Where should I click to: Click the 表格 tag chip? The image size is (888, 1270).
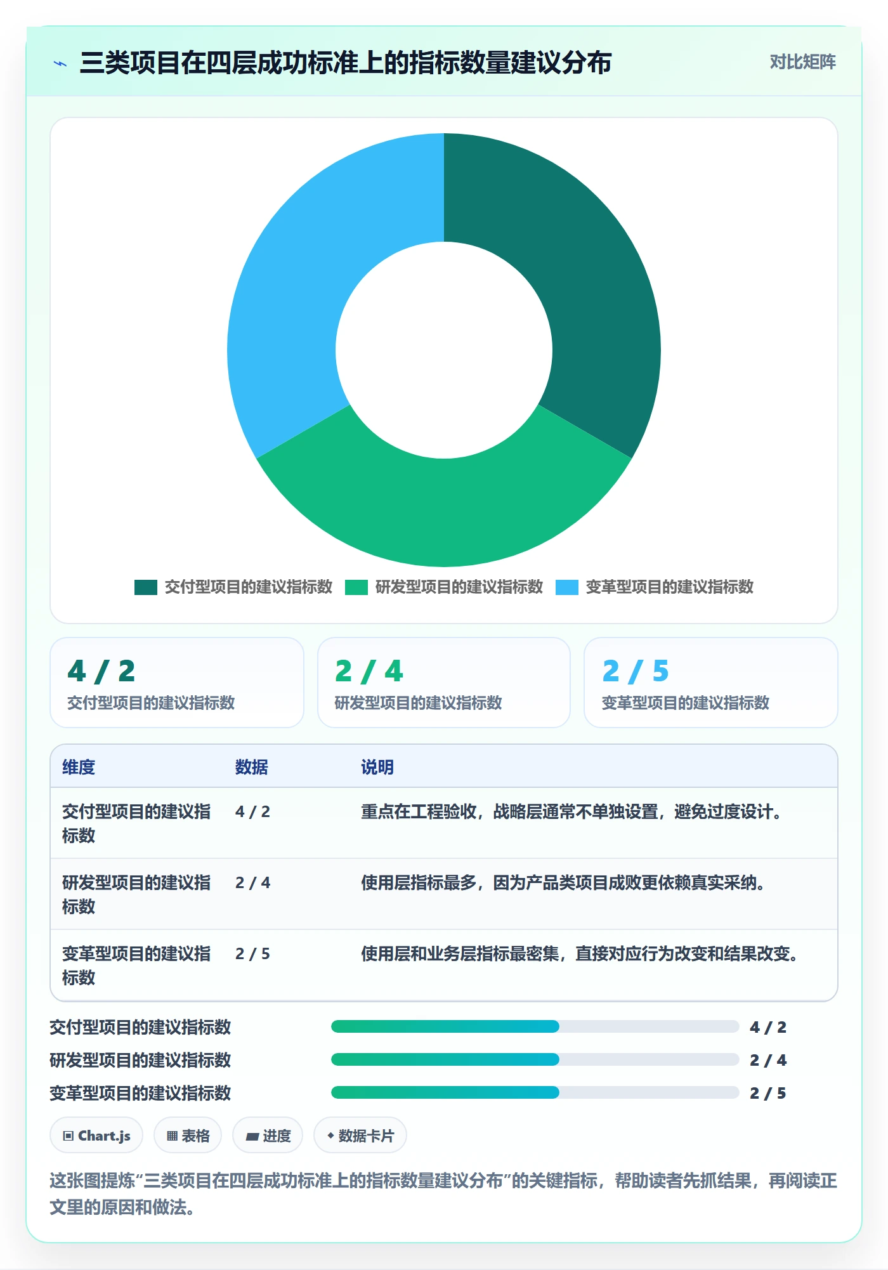(x=188, y=1136)
